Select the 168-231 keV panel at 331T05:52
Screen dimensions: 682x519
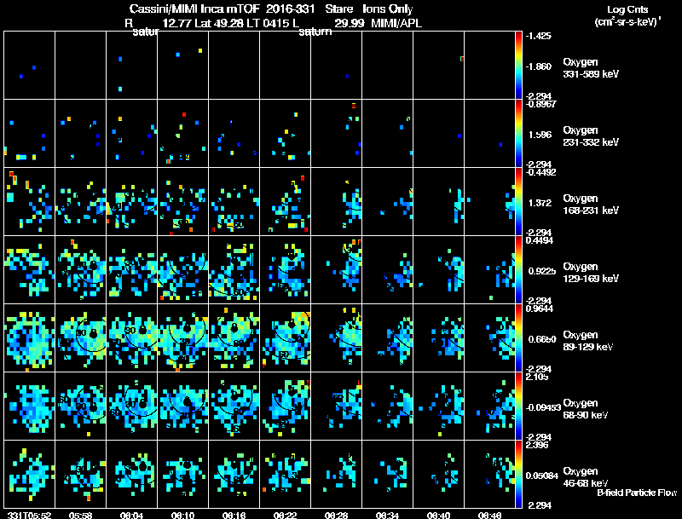pyautogui.click(x=30, y=202)
